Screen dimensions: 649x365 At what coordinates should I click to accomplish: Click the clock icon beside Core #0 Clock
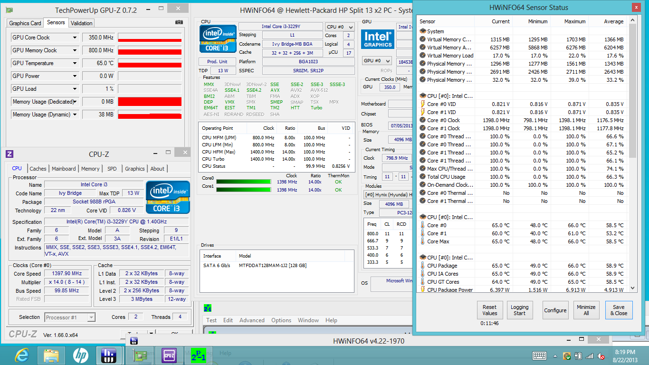(x=423, y=120)
